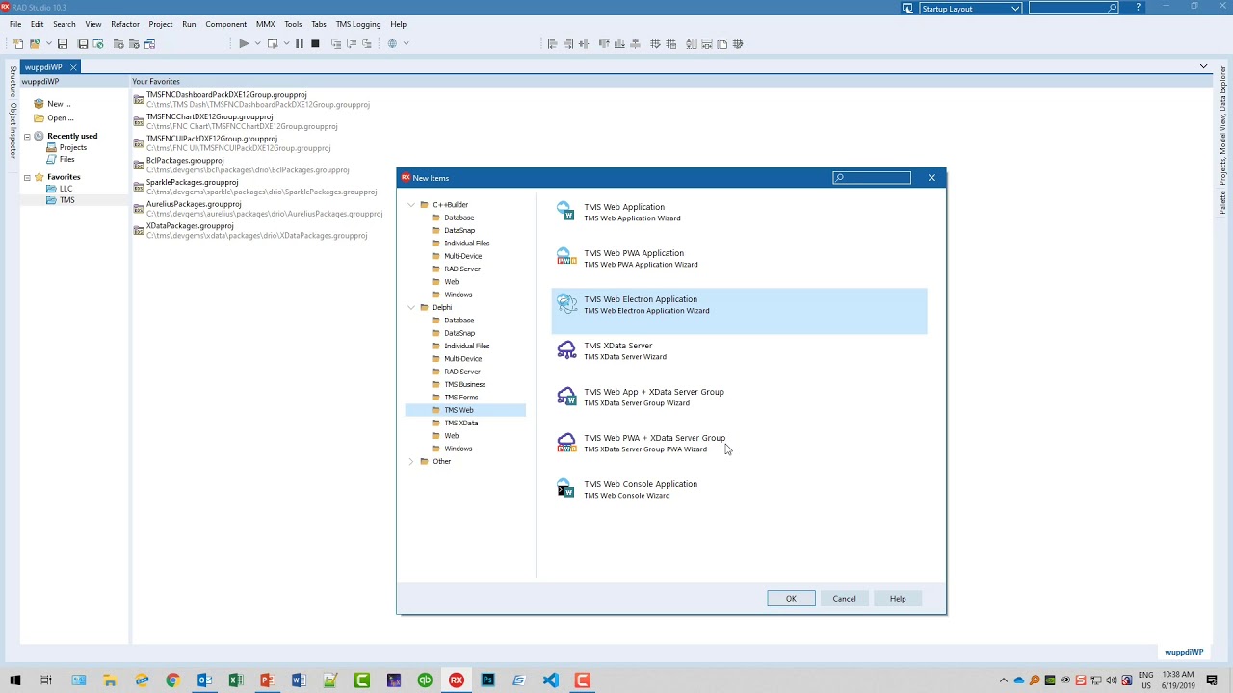Open TMSFNCChartPackDXE12Group.groupproj favorite

click(210, 117)
